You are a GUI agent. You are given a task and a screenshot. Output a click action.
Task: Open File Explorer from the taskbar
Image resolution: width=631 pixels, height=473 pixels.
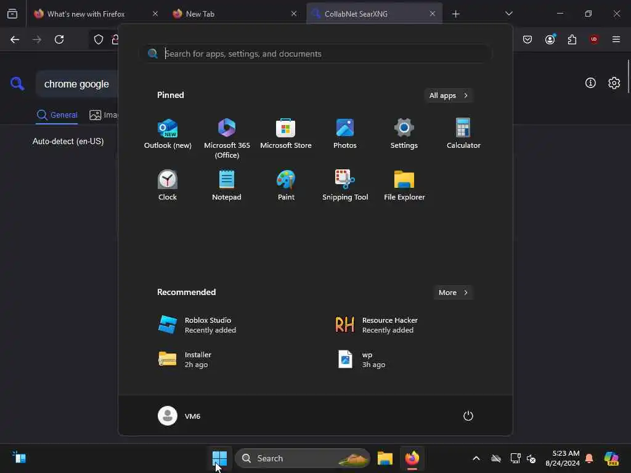(x=385, y=458)
